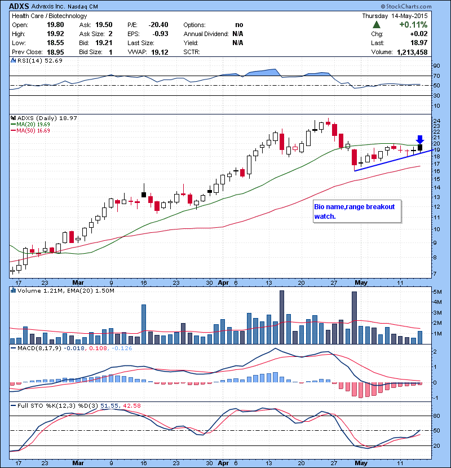Click the EPS value -0.93
Image resolution: width=451 pixels, height=468 pixels.
click(x=160, y=34)
